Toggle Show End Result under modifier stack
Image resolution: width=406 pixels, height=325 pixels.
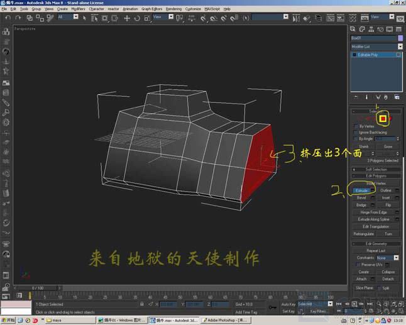click(x=366, y=97)
